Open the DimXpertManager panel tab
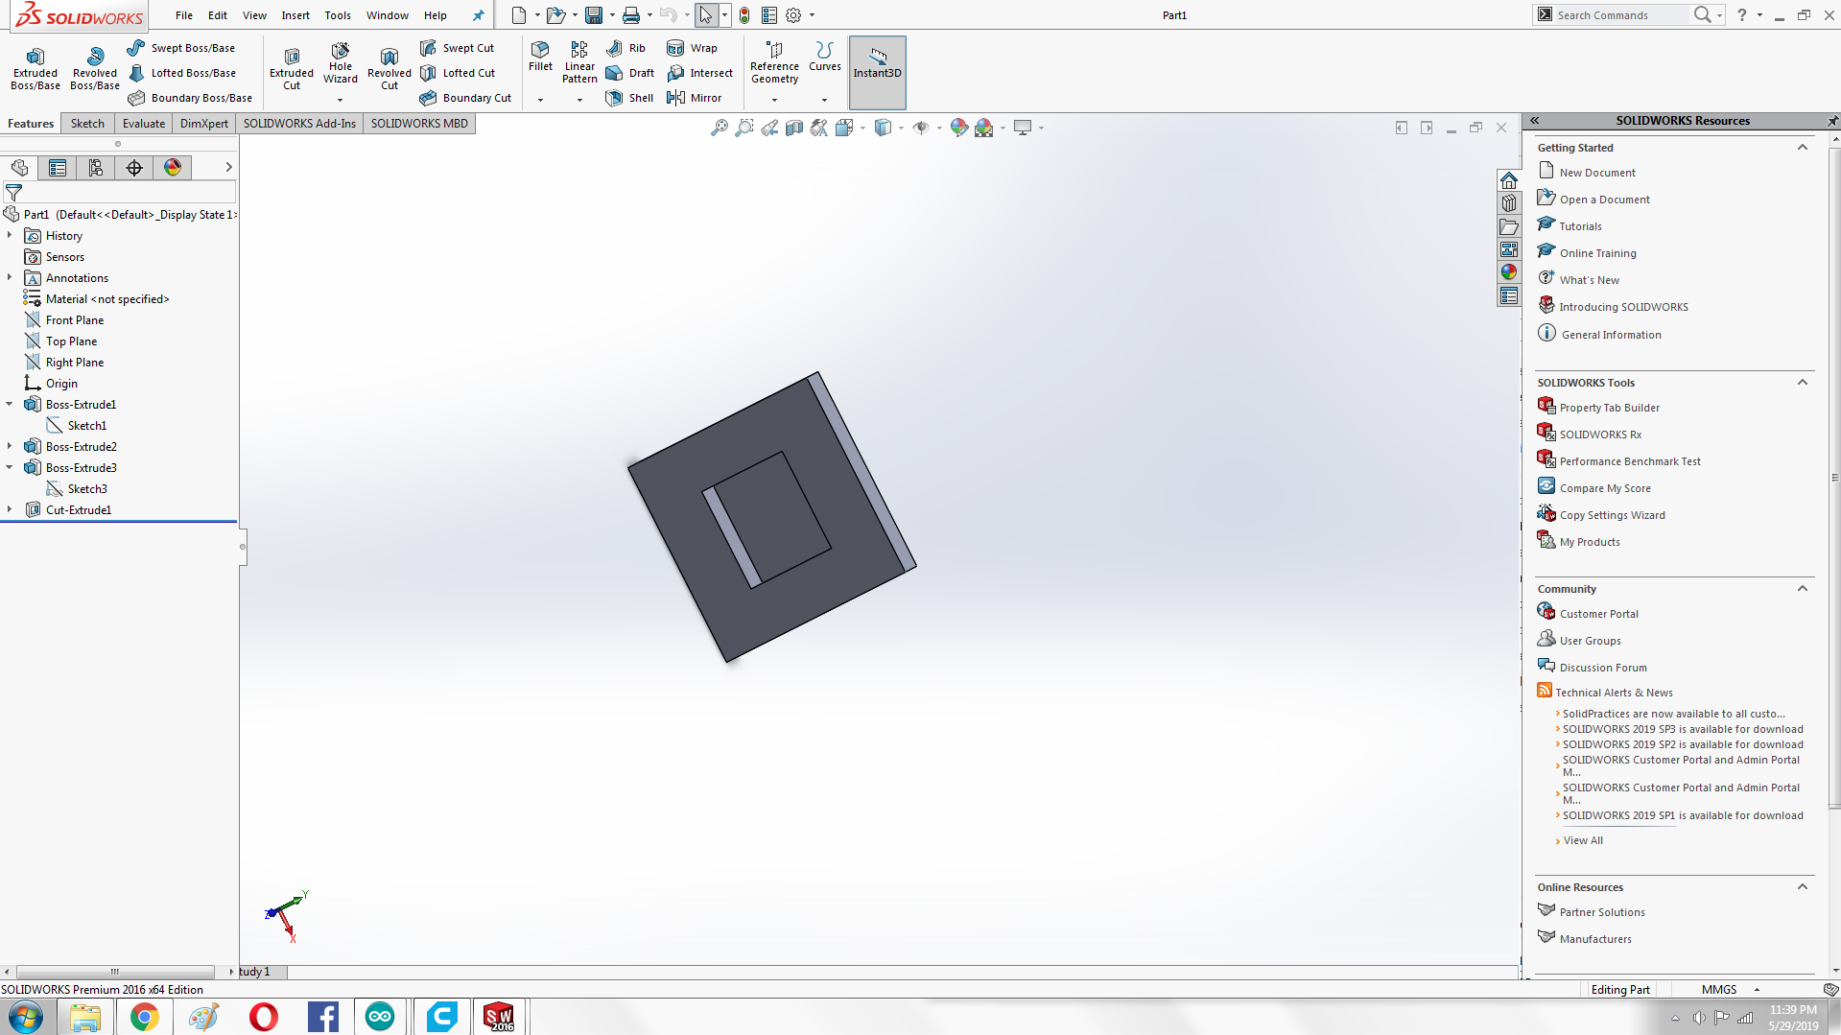This screenshot has height=1035, width=1841. (x=134, y=168)
